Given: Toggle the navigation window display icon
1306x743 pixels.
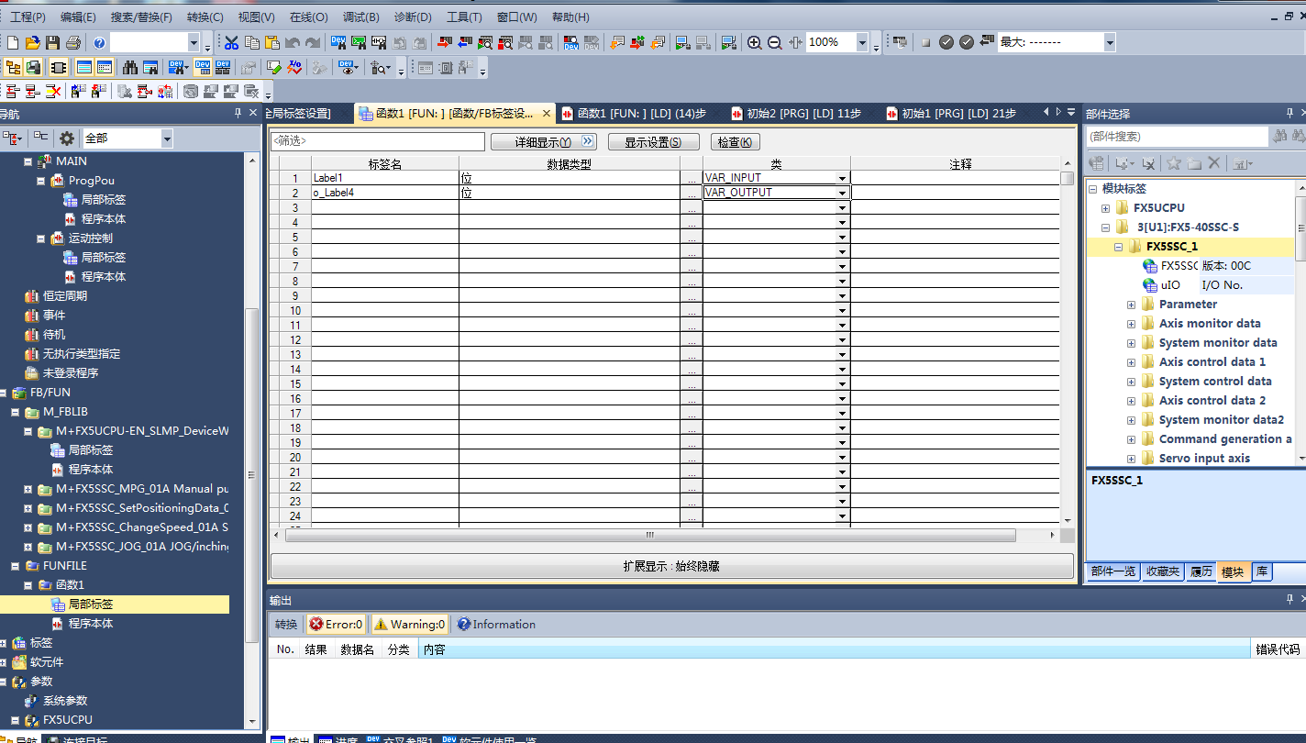Looking at the screenshot, I should click(13, 67).
